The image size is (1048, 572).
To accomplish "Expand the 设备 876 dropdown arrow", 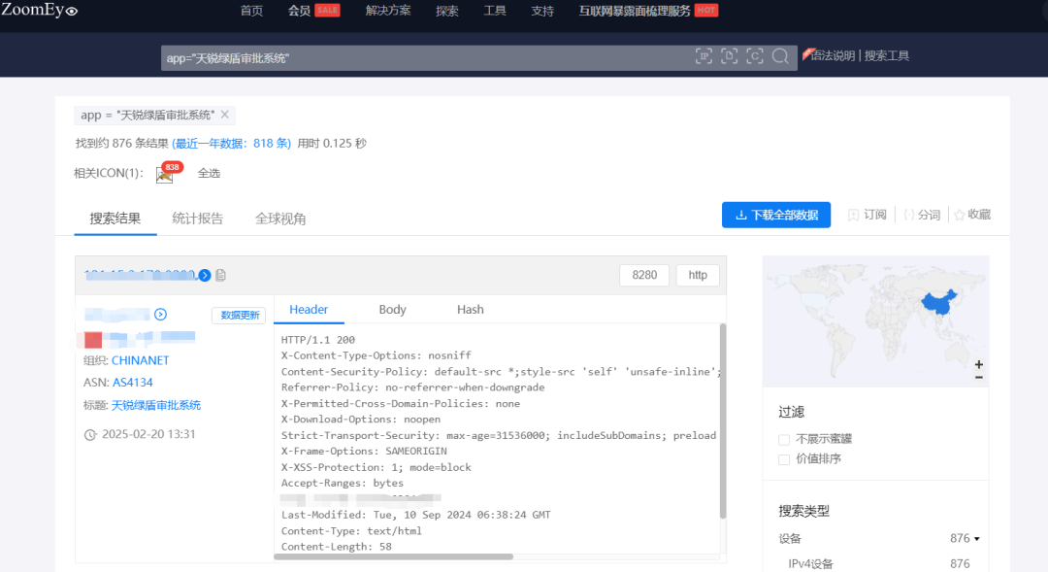I will (x=976, y=539).
